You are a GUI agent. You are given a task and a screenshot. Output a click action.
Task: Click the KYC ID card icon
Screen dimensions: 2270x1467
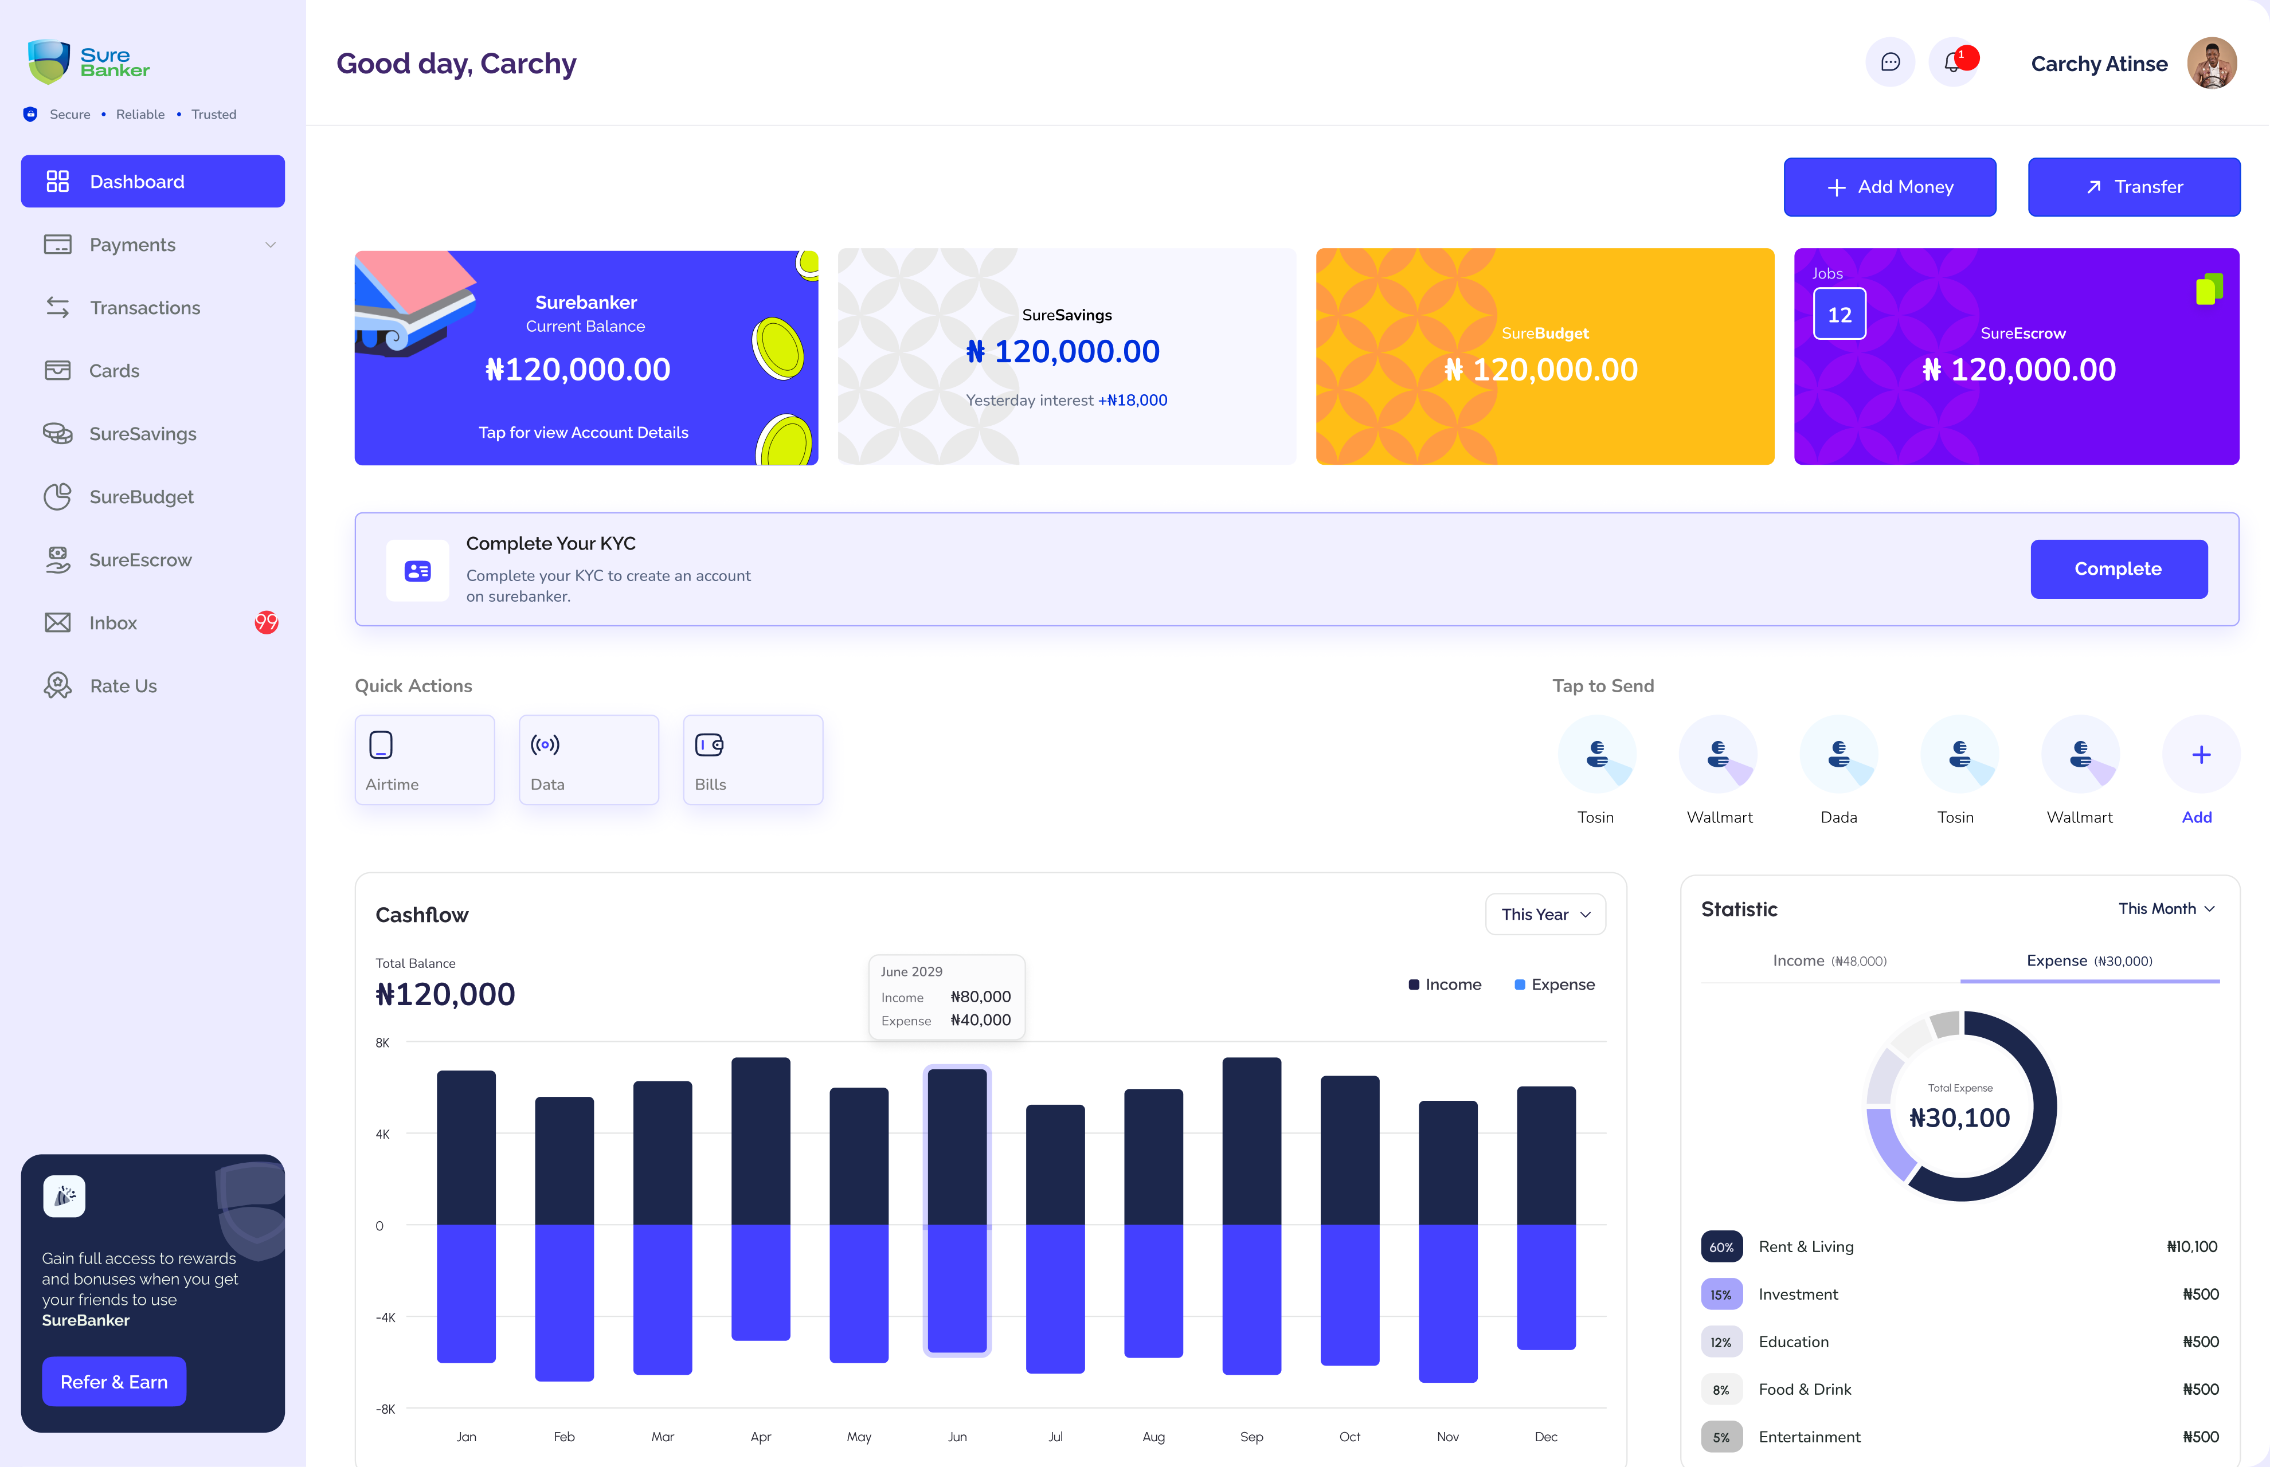click(417, 571)
